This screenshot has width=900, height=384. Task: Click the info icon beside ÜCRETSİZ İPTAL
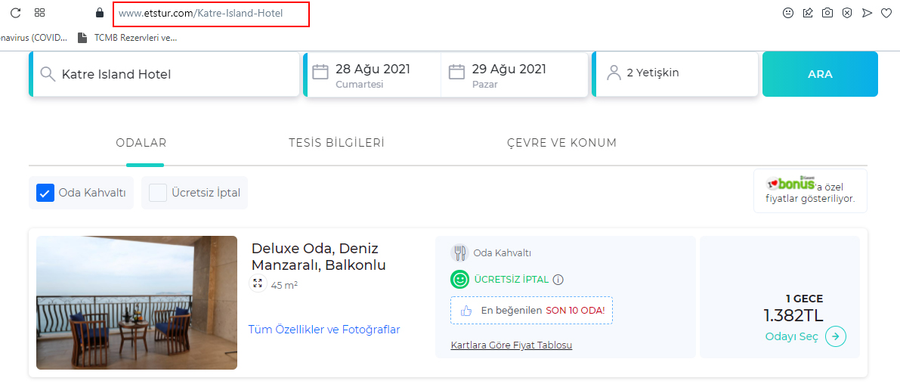[558, 280]
